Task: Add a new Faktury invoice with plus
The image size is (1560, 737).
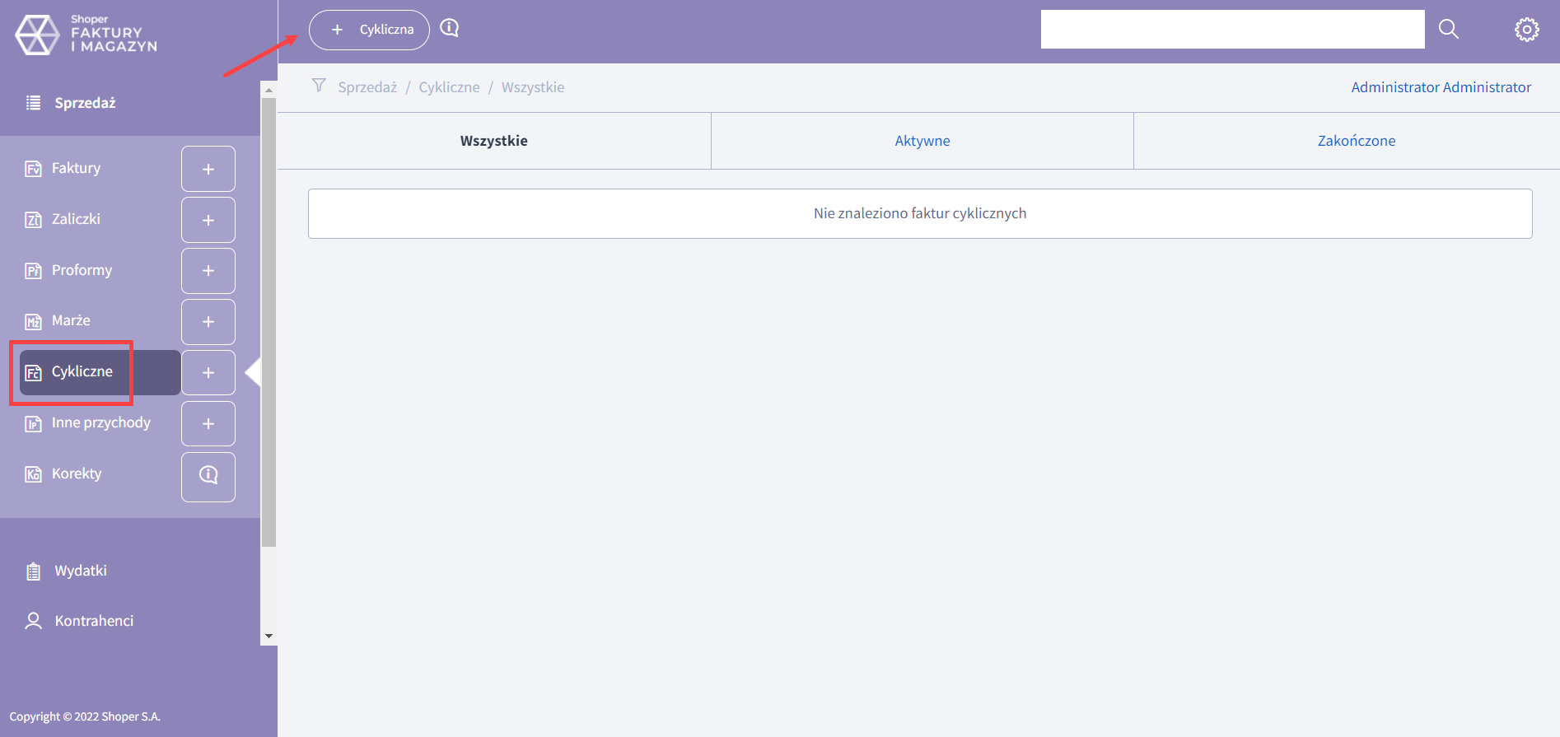Action: [208, 169]
